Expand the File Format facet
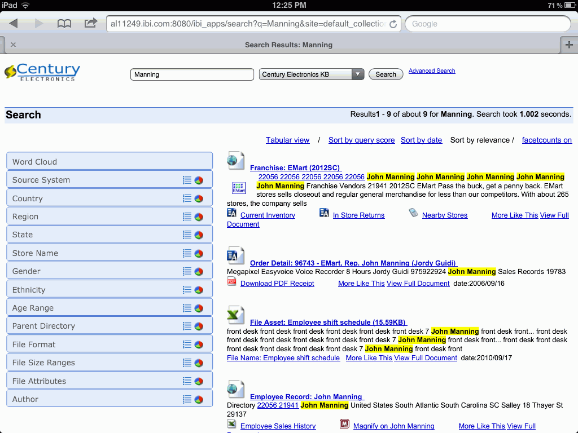Screen dimensions: 578x433 [110, 344]
